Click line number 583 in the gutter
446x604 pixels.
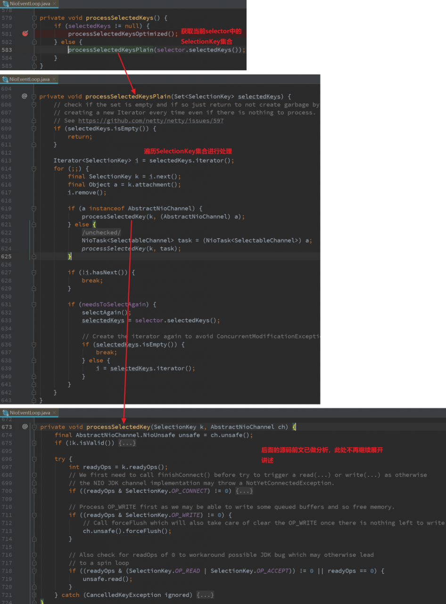pos(7,50)
